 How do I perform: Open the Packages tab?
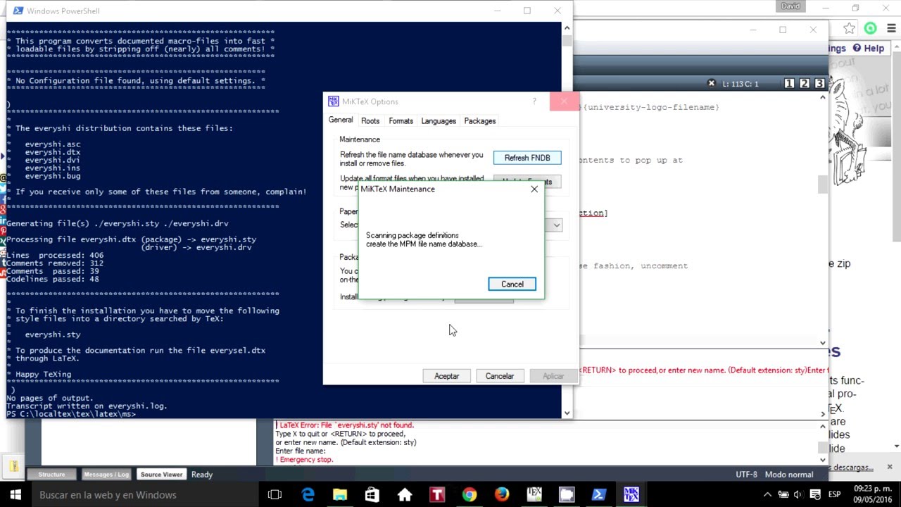click(x=480, y=121)
